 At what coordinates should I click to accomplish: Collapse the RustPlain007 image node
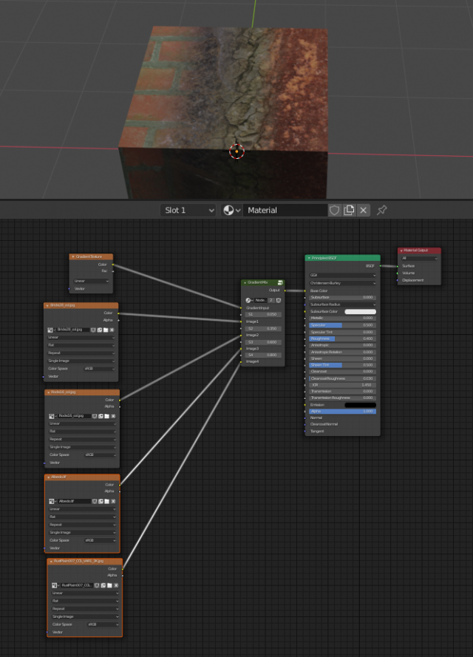pyautogui.click(x=51, y=561)
